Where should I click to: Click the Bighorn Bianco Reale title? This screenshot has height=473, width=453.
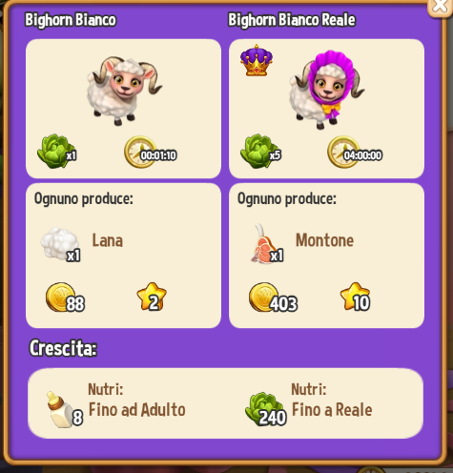[292, 20]
